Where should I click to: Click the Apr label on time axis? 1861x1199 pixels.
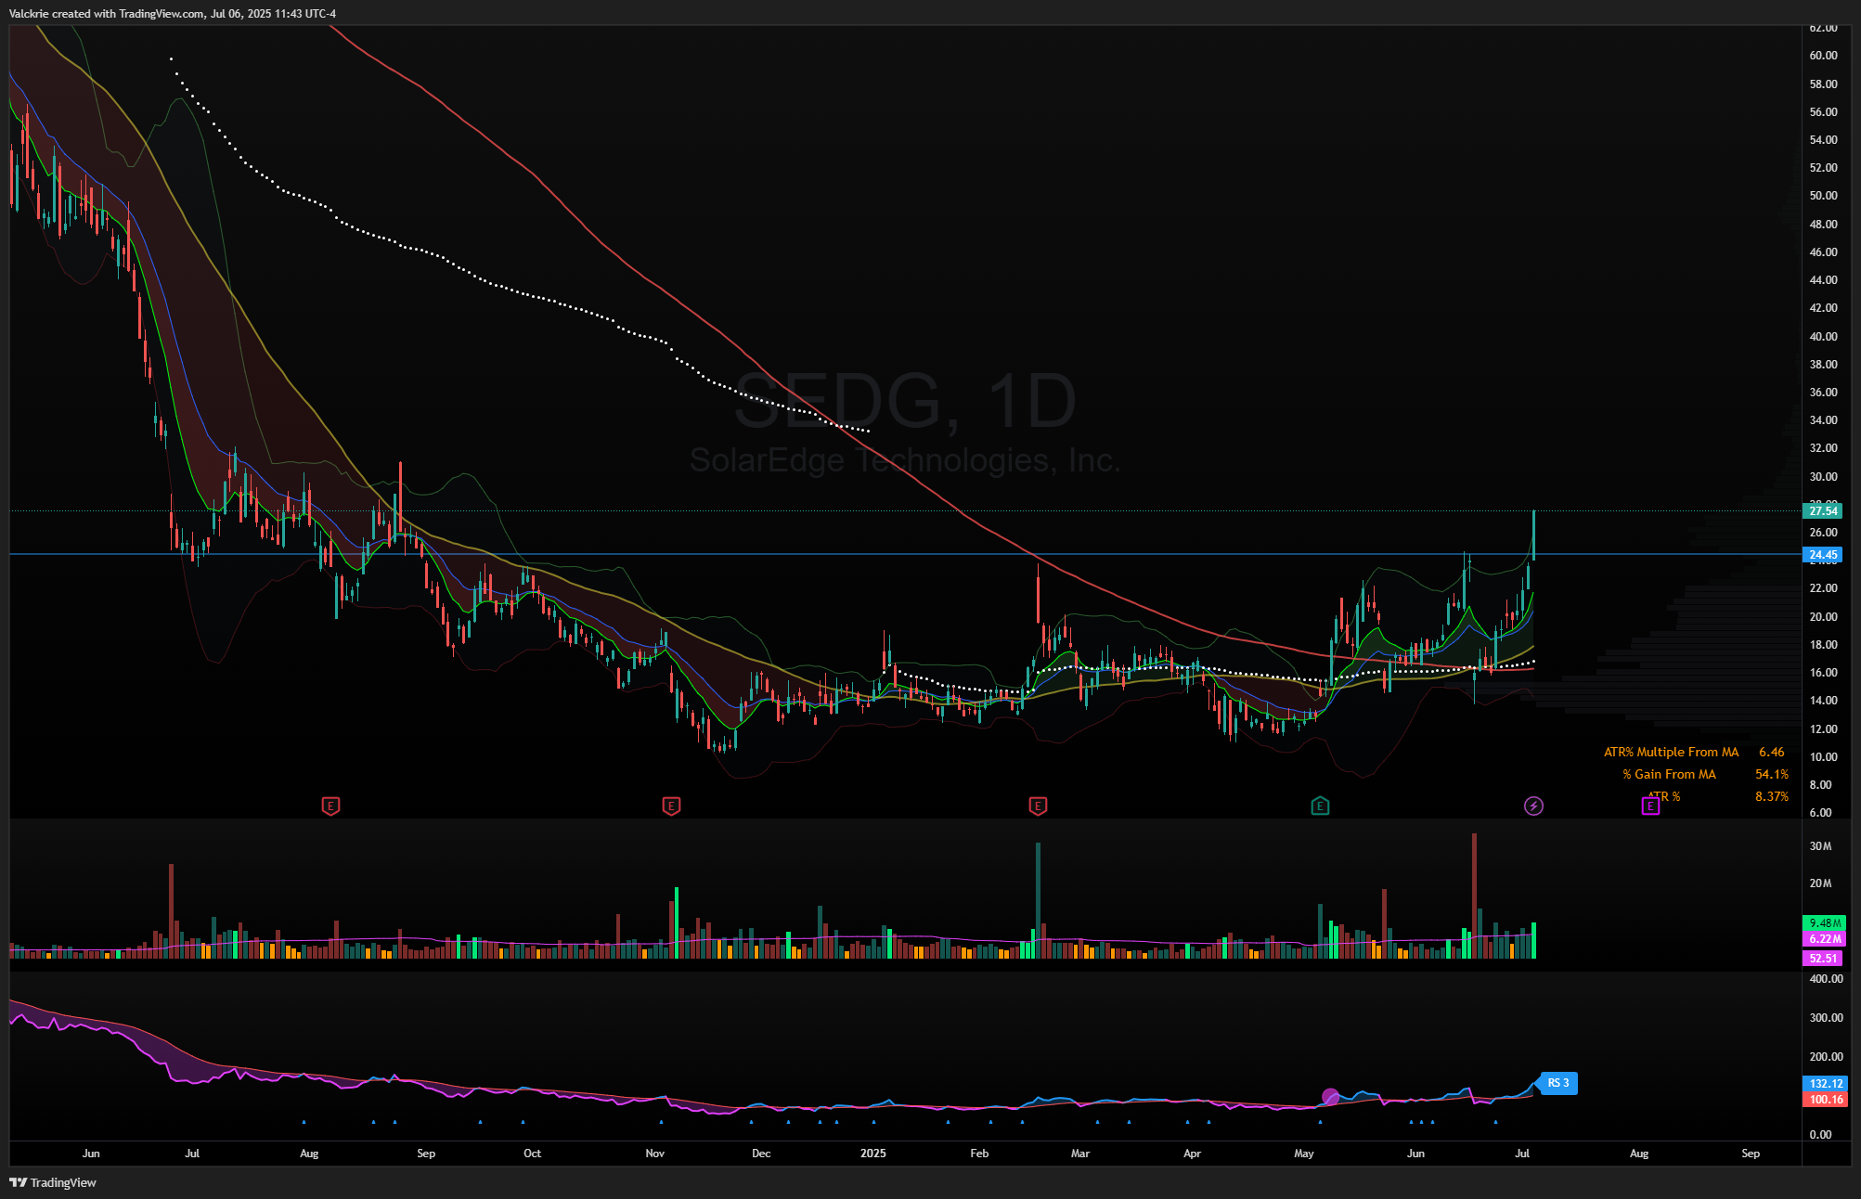[1192, 1154]
